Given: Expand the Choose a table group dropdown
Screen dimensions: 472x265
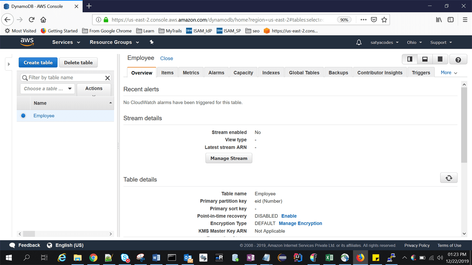Looking at the screenshot, I should [47, 89].
